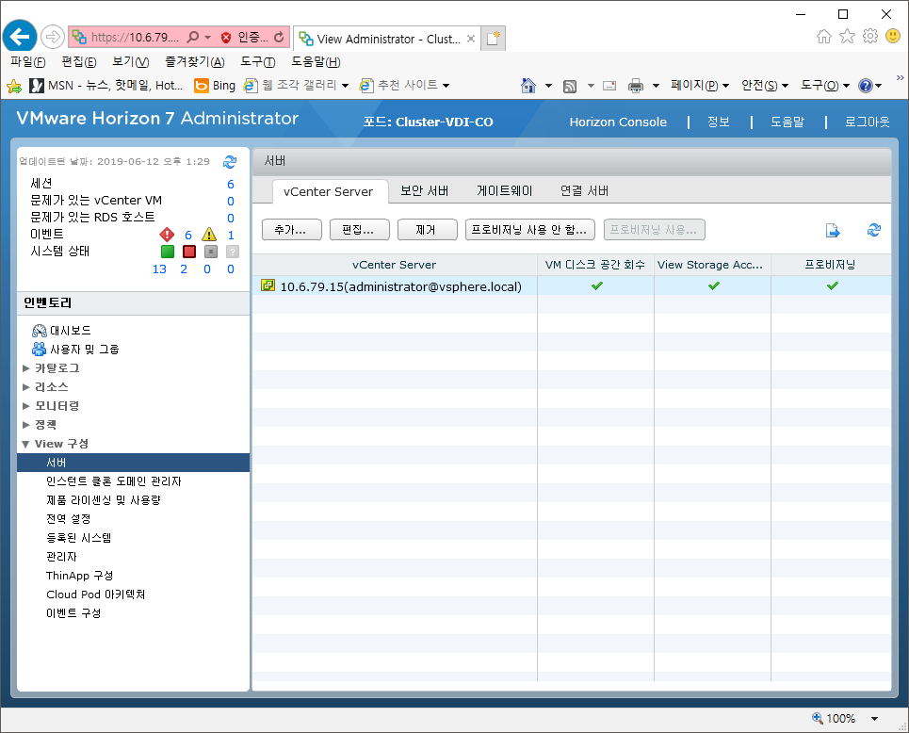Click the red certificate error shield icon
The height and width of the screenshot is (733, 909).
point(226,38)
